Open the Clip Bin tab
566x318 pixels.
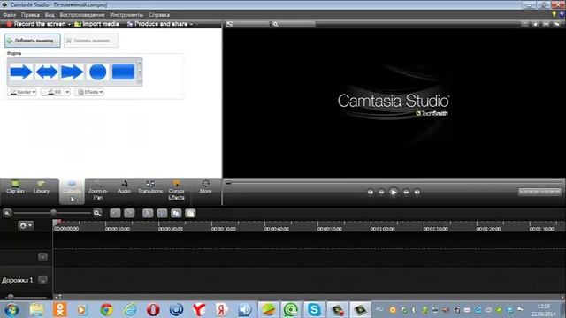coord(15,187)
